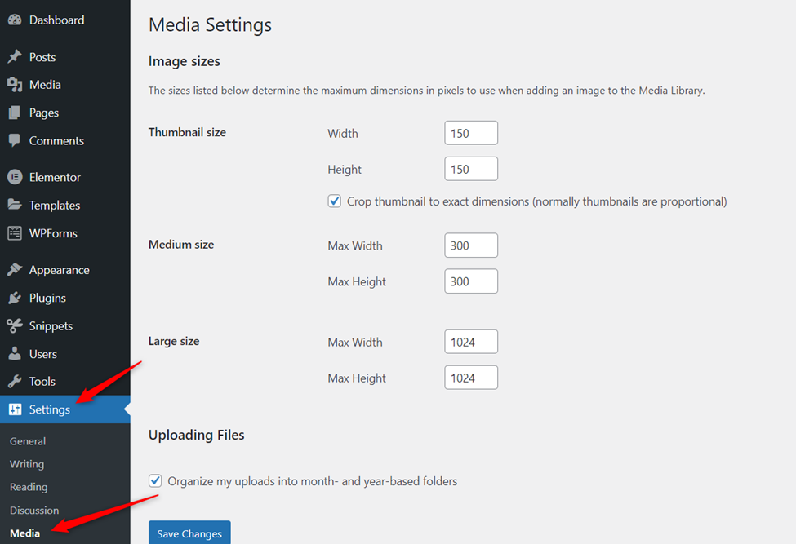Click the WPForms form icon
Screen dimensions: 796x544
[x=15, y=233]
